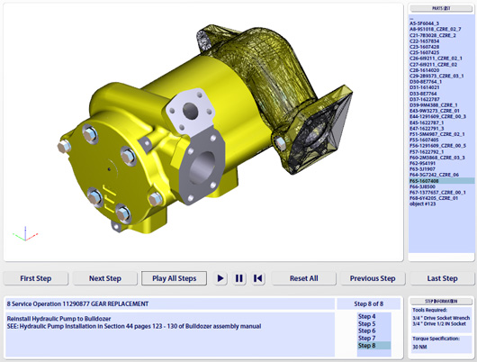The height and width of the screenshot is (362, 477).
Task: Click the Step Information header button
Action: [x=441, y=301]
